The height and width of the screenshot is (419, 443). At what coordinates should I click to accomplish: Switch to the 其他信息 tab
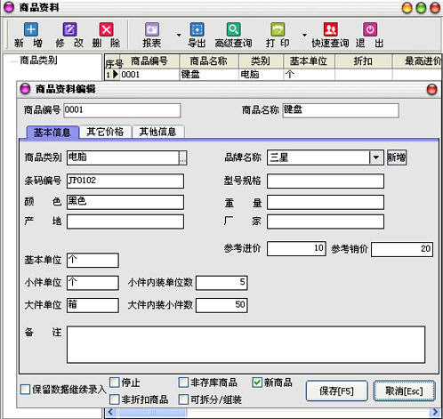pyautogui.click(x=157, y=132)
